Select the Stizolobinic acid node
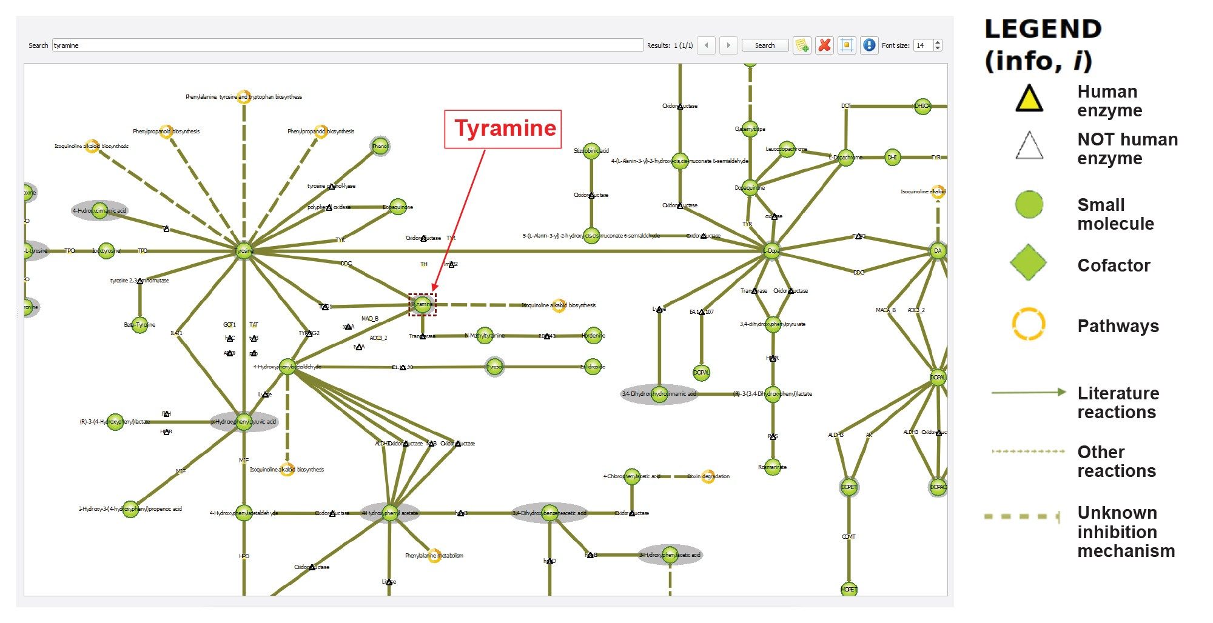Screen dimensions: 1213x623 (x=591, y=151)
